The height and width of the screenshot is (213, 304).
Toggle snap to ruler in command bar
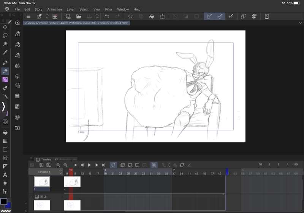click(209, 16)
